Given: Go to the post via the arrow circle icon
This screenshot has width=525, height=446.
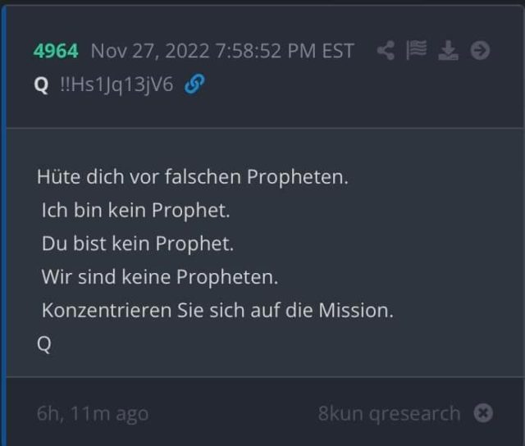Looking at the screenshot, I should (x=480, y=51).
